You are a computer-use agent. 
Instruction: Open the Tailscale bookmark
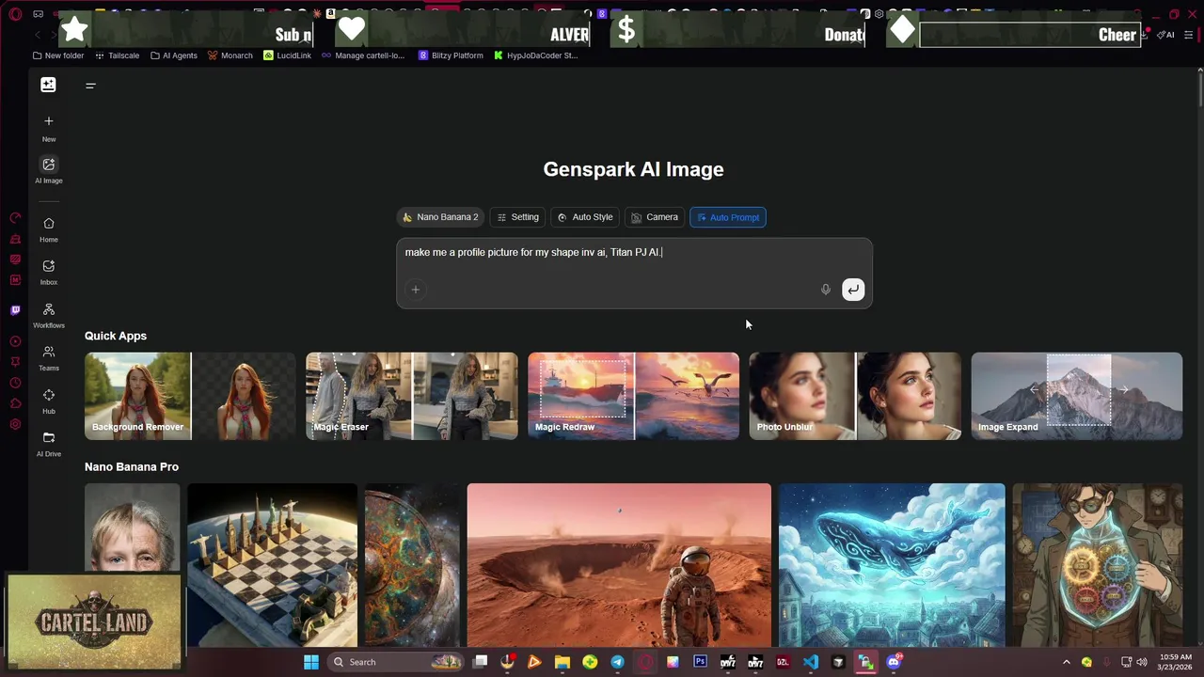(117, 55)
